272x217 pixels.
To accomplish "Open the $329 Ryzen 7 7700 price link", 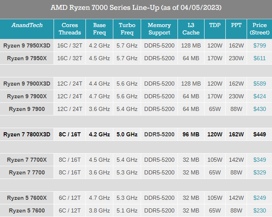I will click(259, 172).
